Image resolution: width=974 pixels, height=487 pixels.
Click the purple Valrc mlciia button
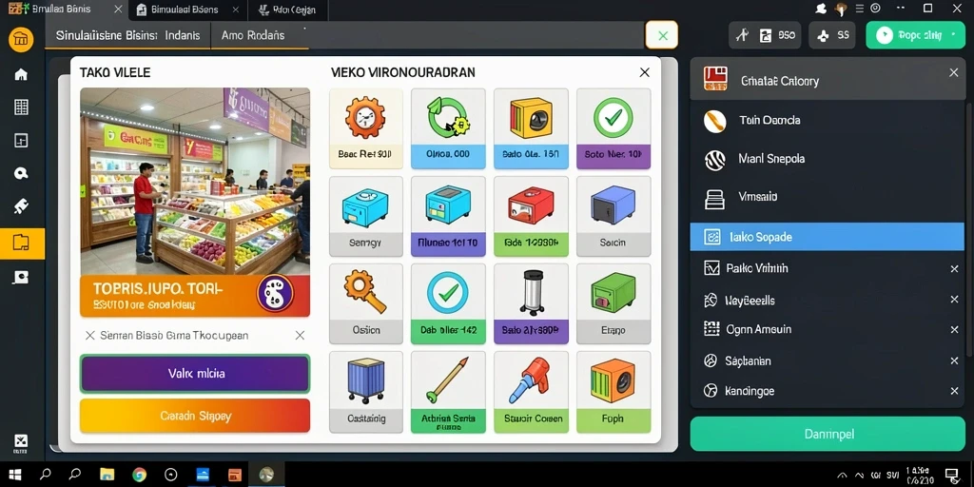coord(195,374)
